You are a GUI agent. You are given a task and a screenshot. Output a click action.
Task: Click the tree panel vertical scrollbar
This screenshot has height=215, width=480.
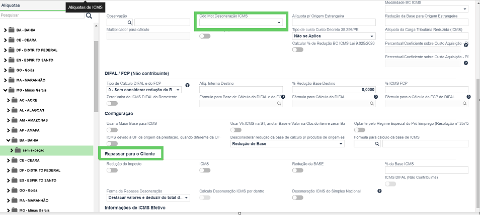pyautogui.click(x=96, y=77)
